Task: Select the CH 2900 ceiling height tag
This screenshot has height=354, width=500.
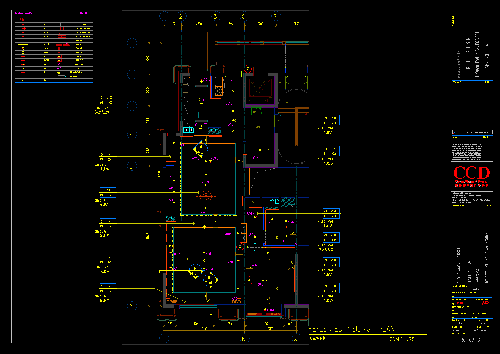Action: pos(331,288)
